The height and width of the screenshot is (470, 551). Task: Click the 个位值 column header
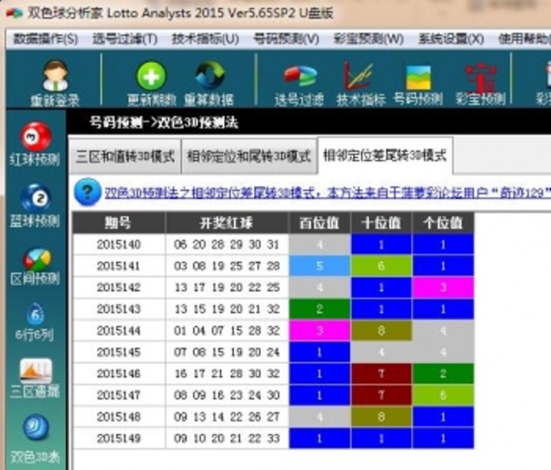click(443, 223)
